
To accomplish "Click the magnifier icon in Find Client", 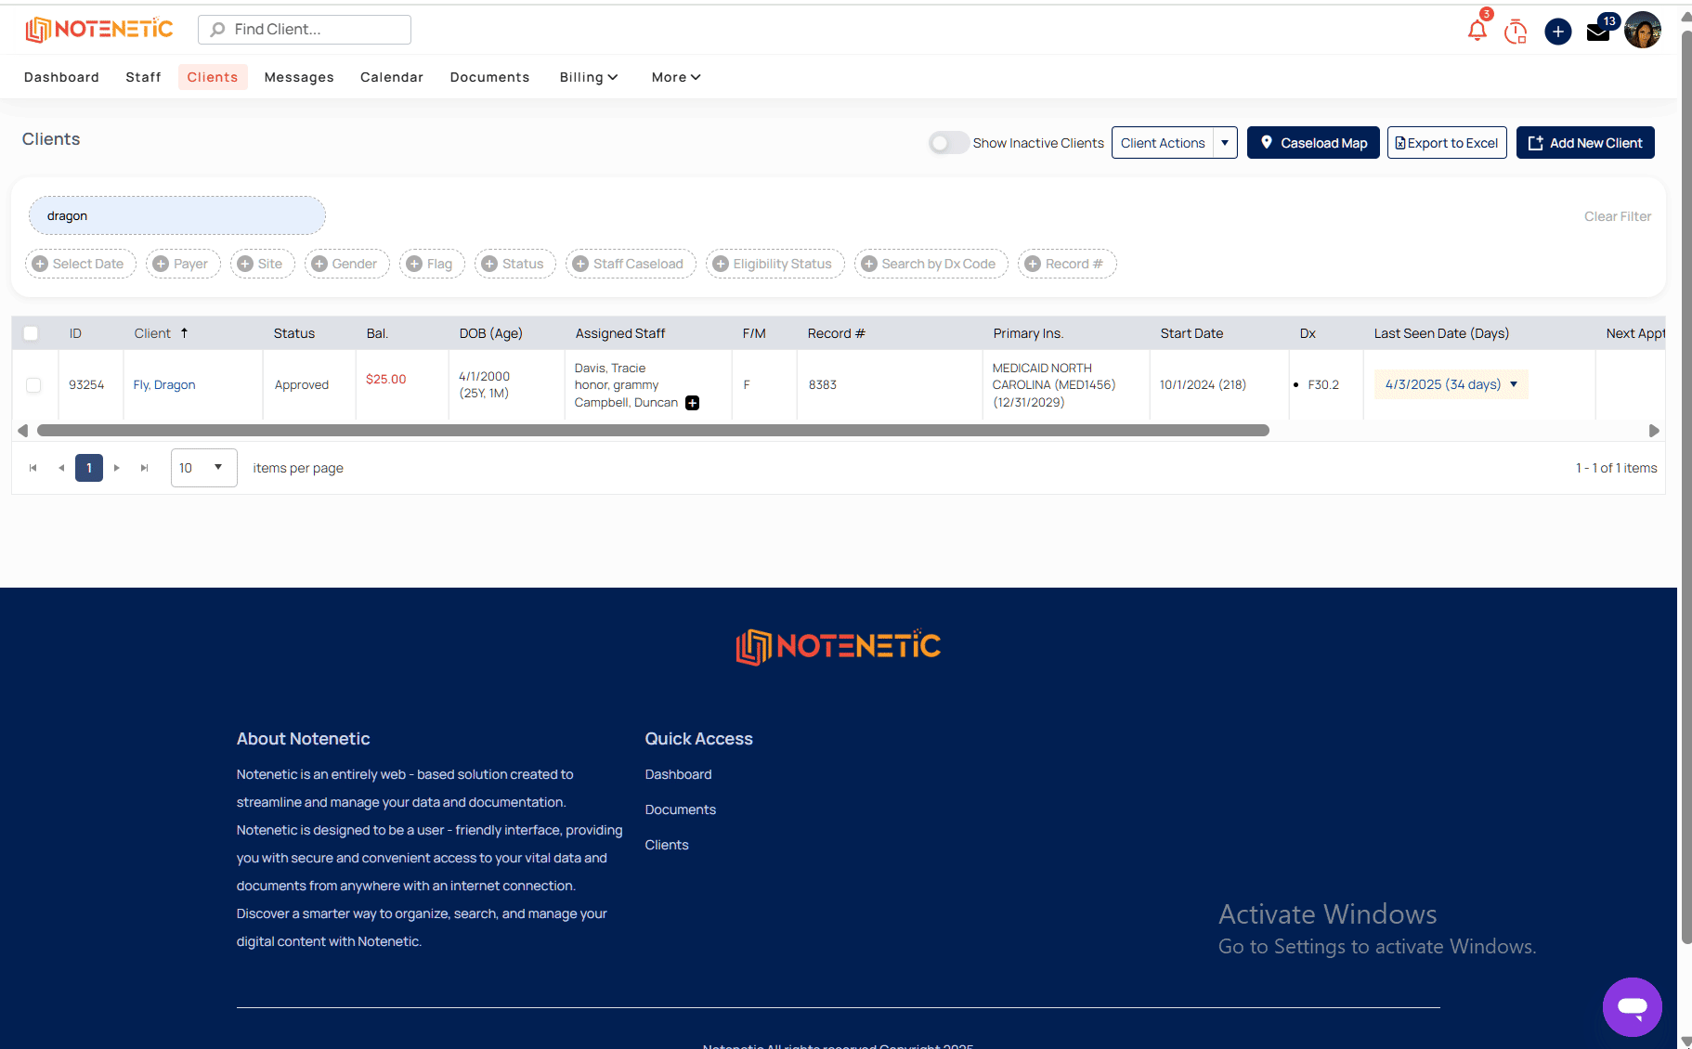I will pyautogui.click(x=217, y=30).
